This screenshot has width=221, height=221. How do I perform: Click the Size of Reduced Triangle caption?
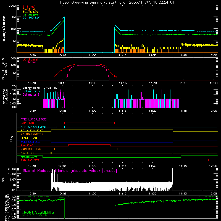(x=70, y=171)
